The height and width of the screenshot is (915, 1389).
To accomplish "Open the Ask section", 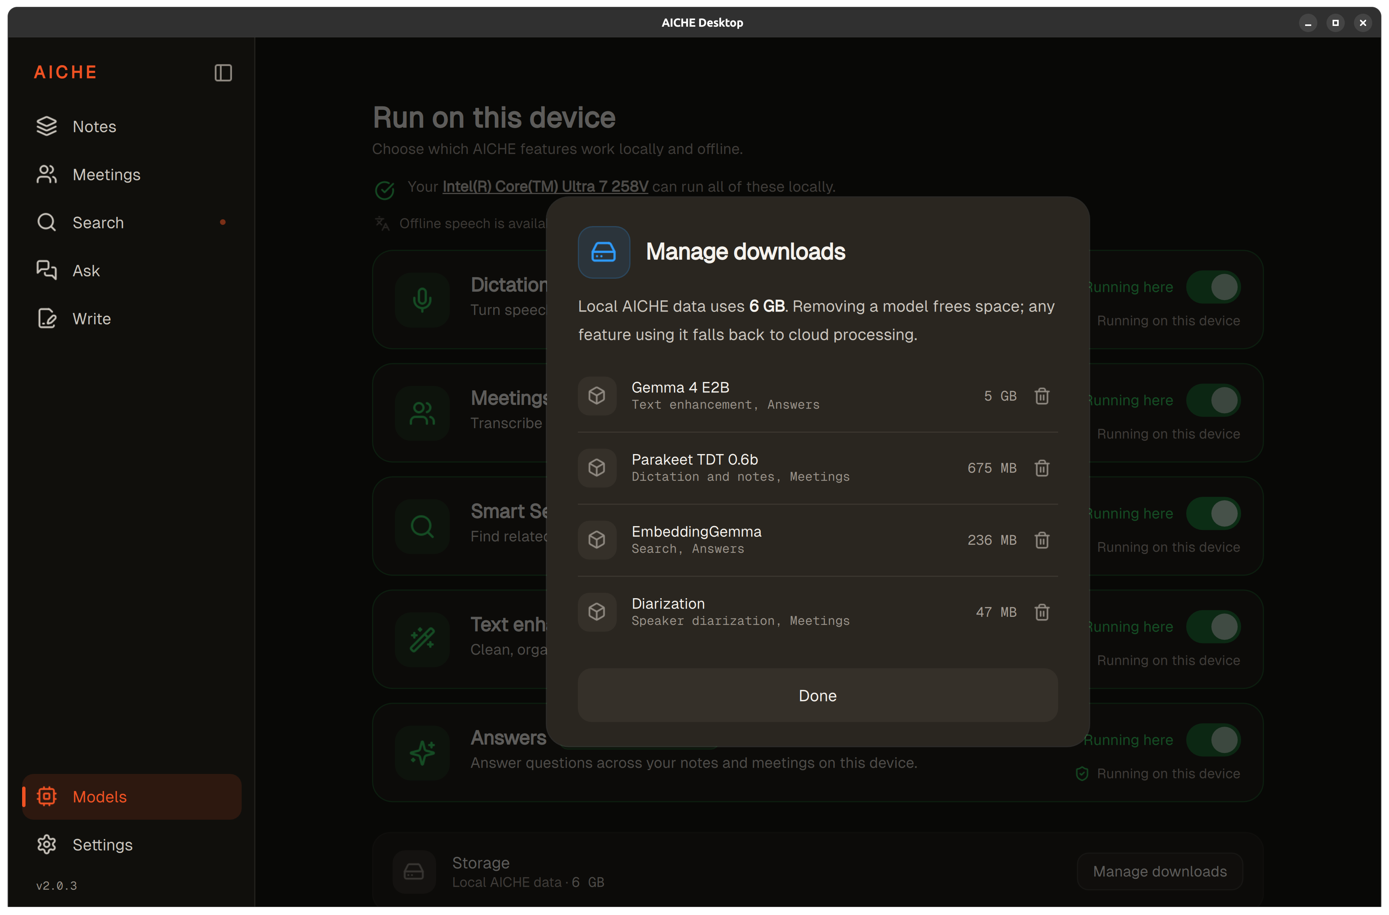I will coord(132,271).
